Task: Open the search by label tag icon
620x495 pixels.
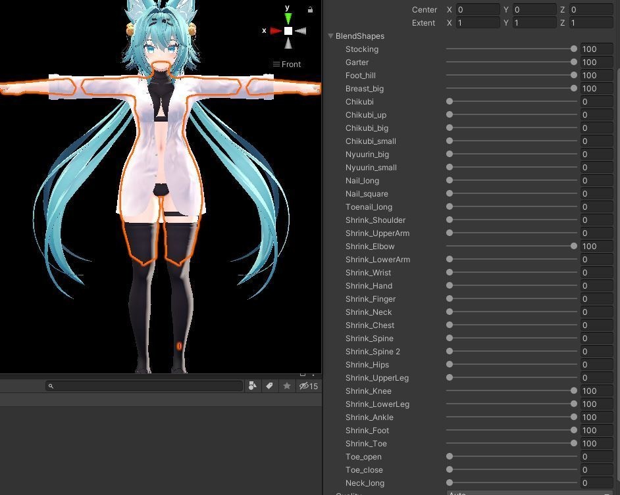Action: (270, 386)
